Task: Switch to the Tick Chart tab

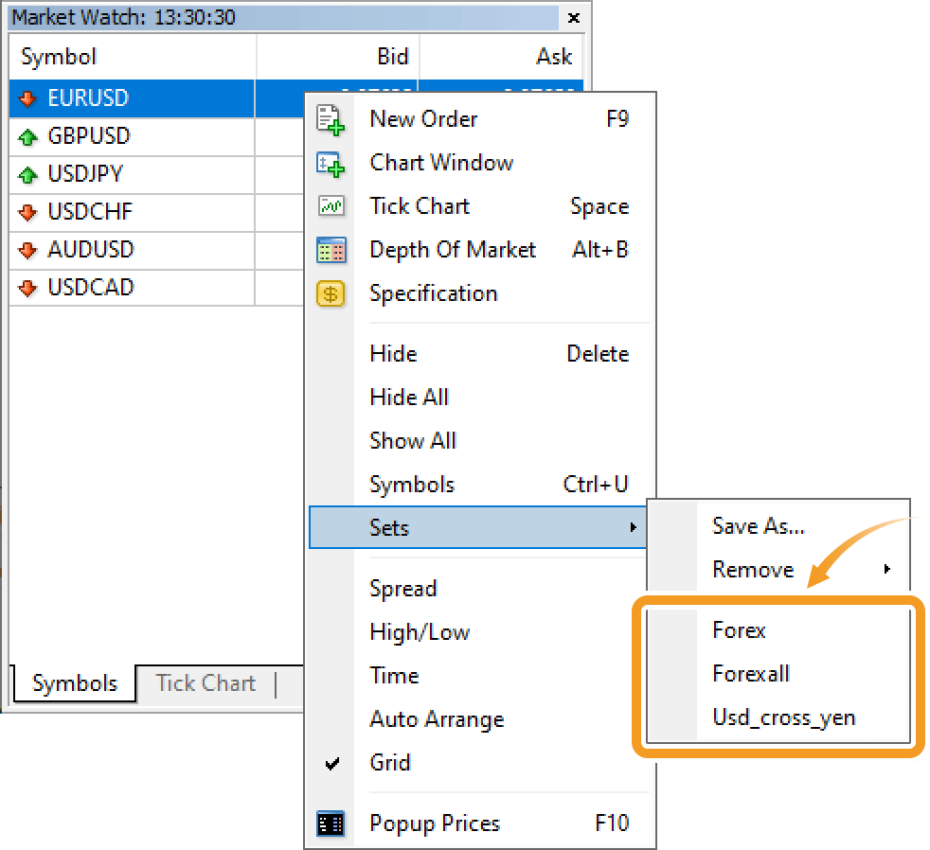Action: (x=206, y=683)
